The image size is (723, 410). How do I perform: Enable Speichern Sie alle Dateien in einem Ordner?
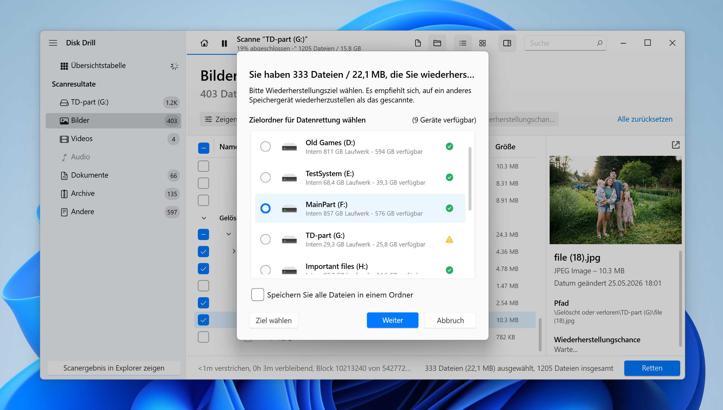point(257,295)
